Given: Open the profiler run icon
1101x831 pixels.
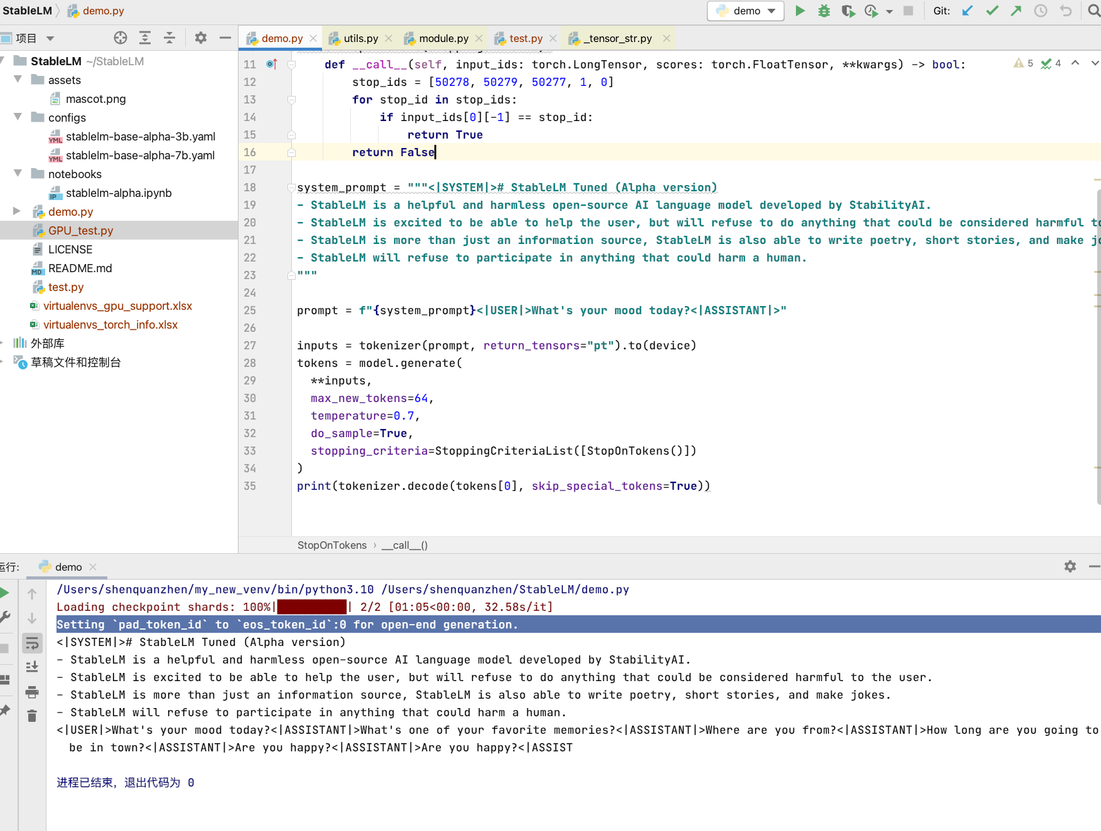Looking at the screenshot, I should (871, 11).
